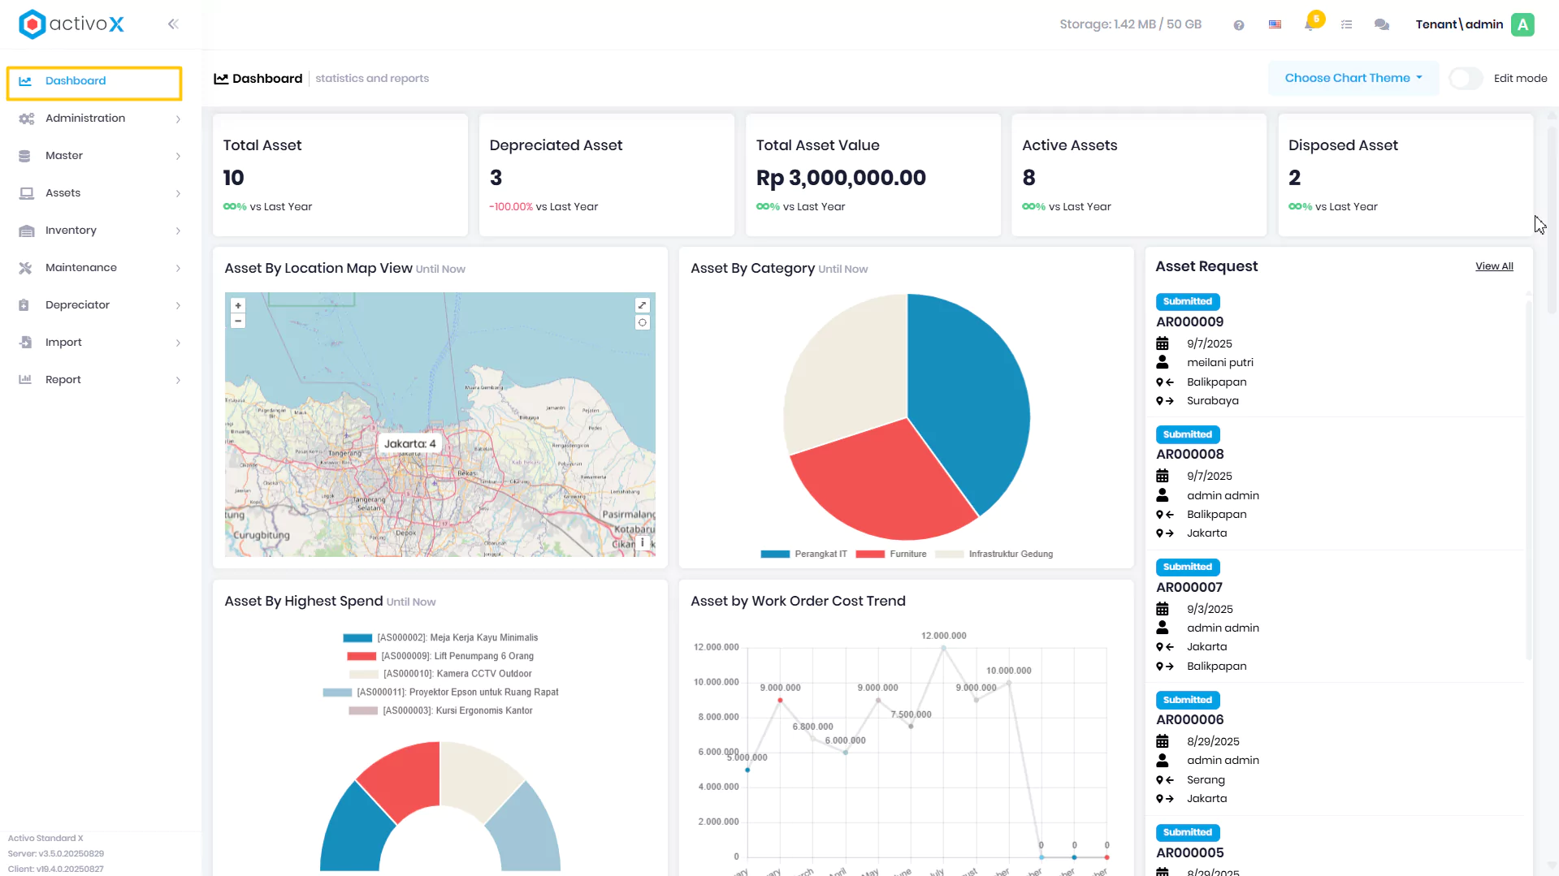Click View All asset requests link
Viewport: 1559px width, 876px height.
1494,266
